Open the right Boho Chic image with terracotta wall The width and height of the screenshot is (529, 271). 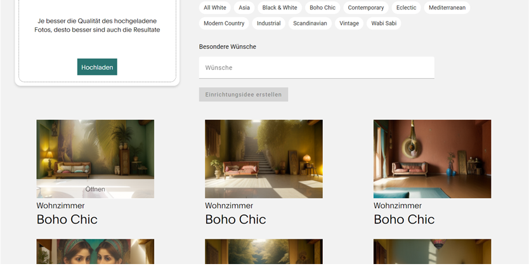point(432,159)
